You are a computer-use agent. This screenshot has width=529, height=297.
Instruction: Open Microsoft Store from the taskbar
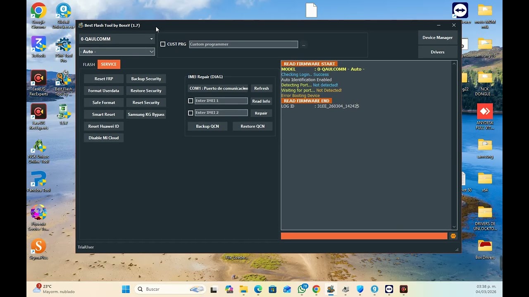[x=272, y=289]
